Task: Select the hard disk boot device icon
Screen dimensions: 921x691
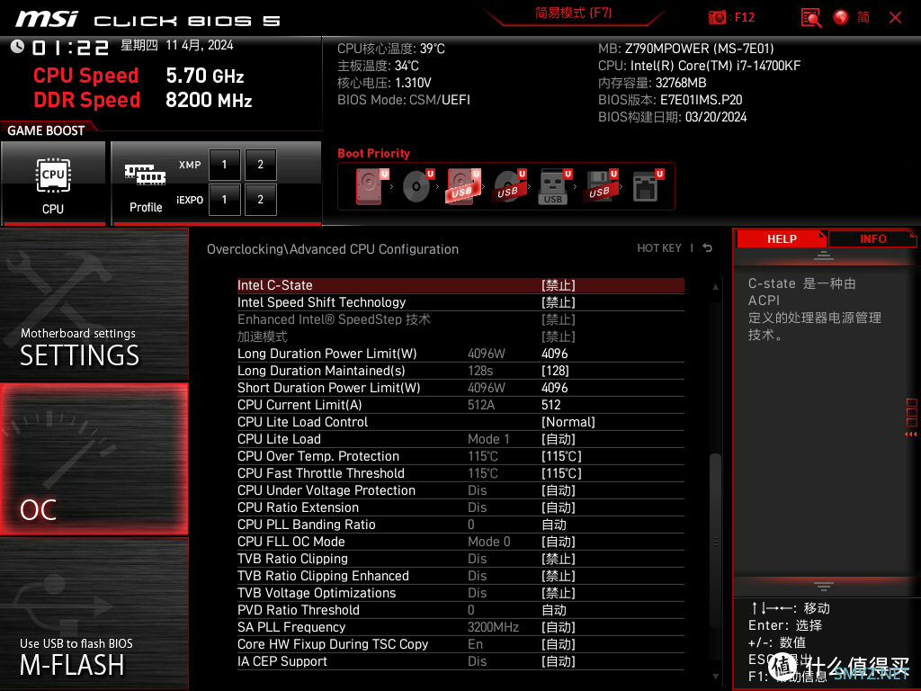Action: (x=370, y=186)
